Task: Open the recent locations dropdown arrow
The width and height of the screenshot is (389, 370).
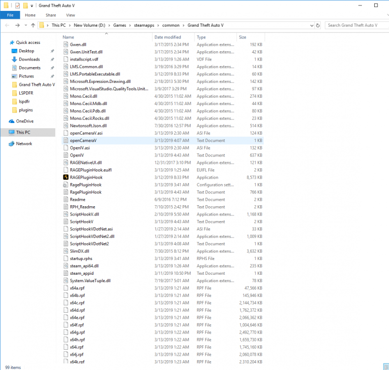Action: [x=26, y=25]
